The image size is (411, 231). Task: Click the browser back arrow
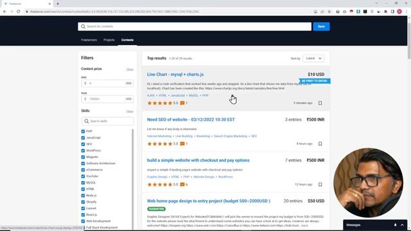point(4,12)
